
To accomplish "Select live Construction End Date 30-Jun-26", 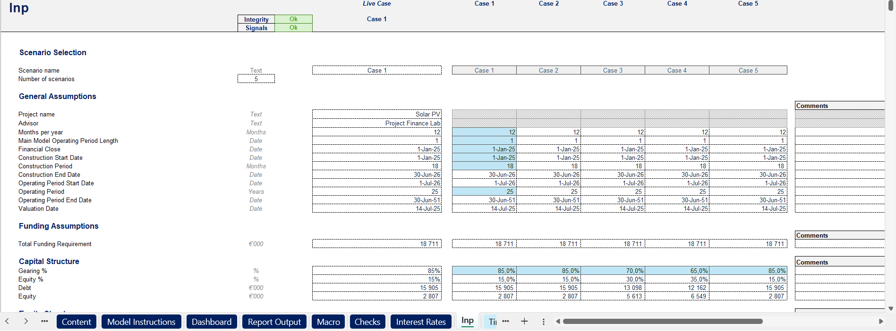I will point(377,174).
